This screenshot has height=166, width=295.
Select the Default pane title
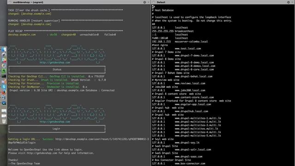[x=161, y=2]
